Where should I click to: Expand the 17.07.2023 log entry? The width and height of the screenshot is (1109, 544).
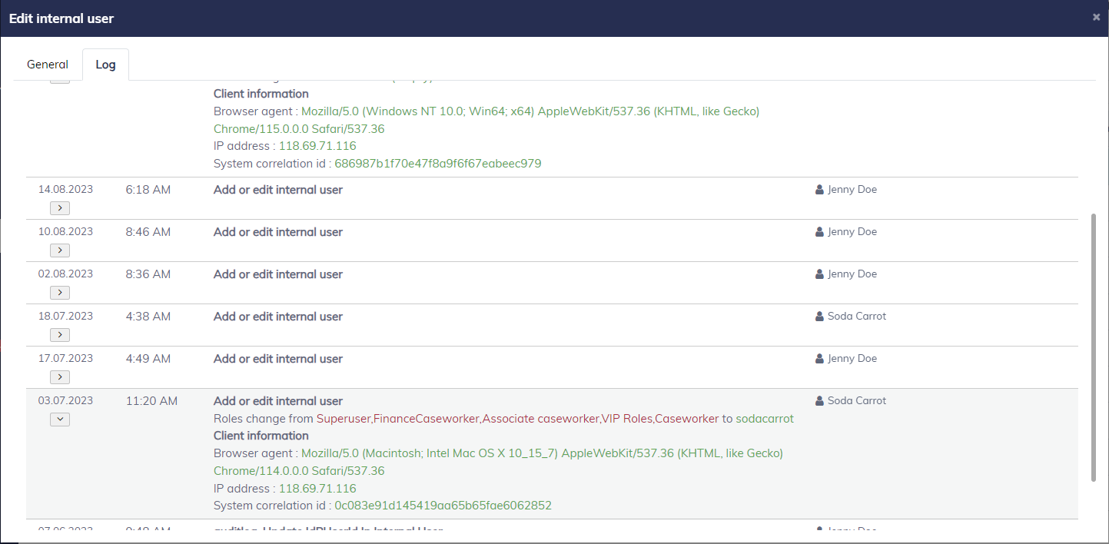(59, 377)
